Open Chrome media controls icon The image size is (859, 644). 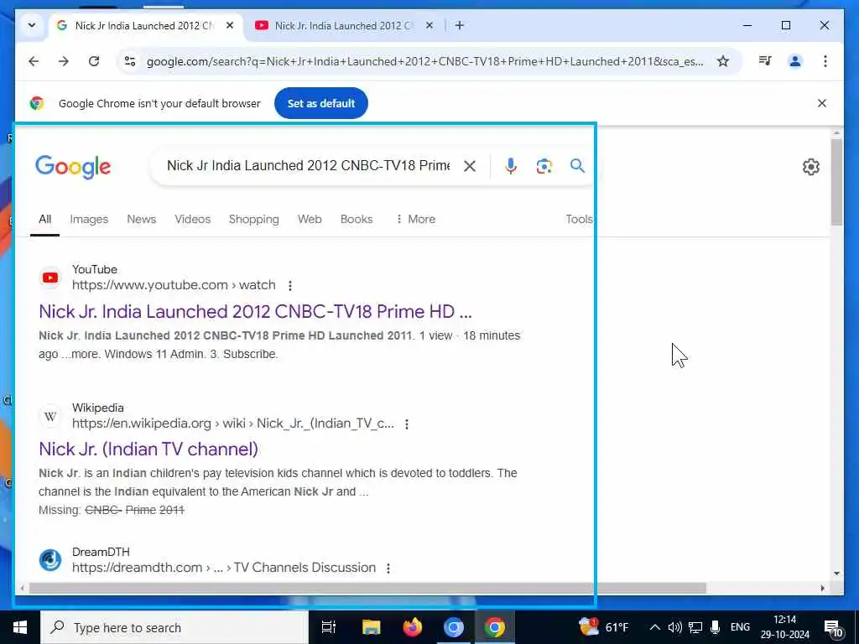(x=765, y=60)
